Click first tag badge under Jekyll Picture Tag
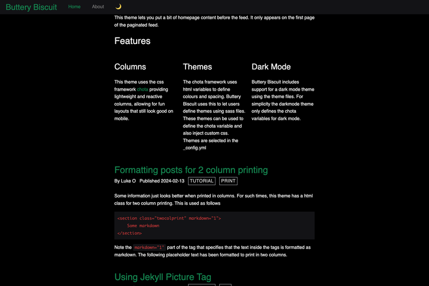 202,285
